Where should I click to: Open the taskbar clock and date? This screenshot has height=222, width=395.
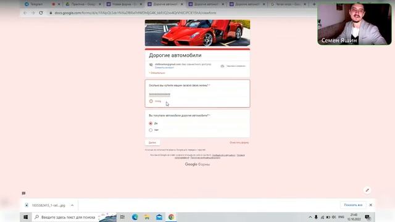(354, 217)
